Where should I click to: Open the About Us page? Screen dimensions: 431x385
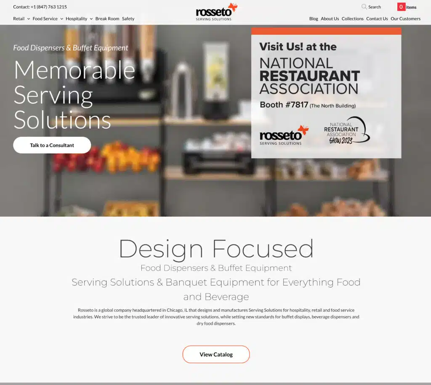[x=330, y=19]
